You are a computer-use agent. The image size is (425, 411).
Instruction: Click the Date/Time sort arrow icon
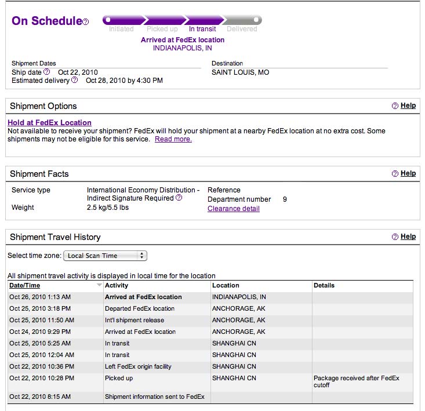tap(99, 285)
